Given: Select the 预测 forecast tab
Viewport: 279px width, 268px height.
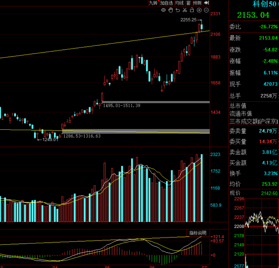Looking at the screenshot, I should [x=197, y=3].
